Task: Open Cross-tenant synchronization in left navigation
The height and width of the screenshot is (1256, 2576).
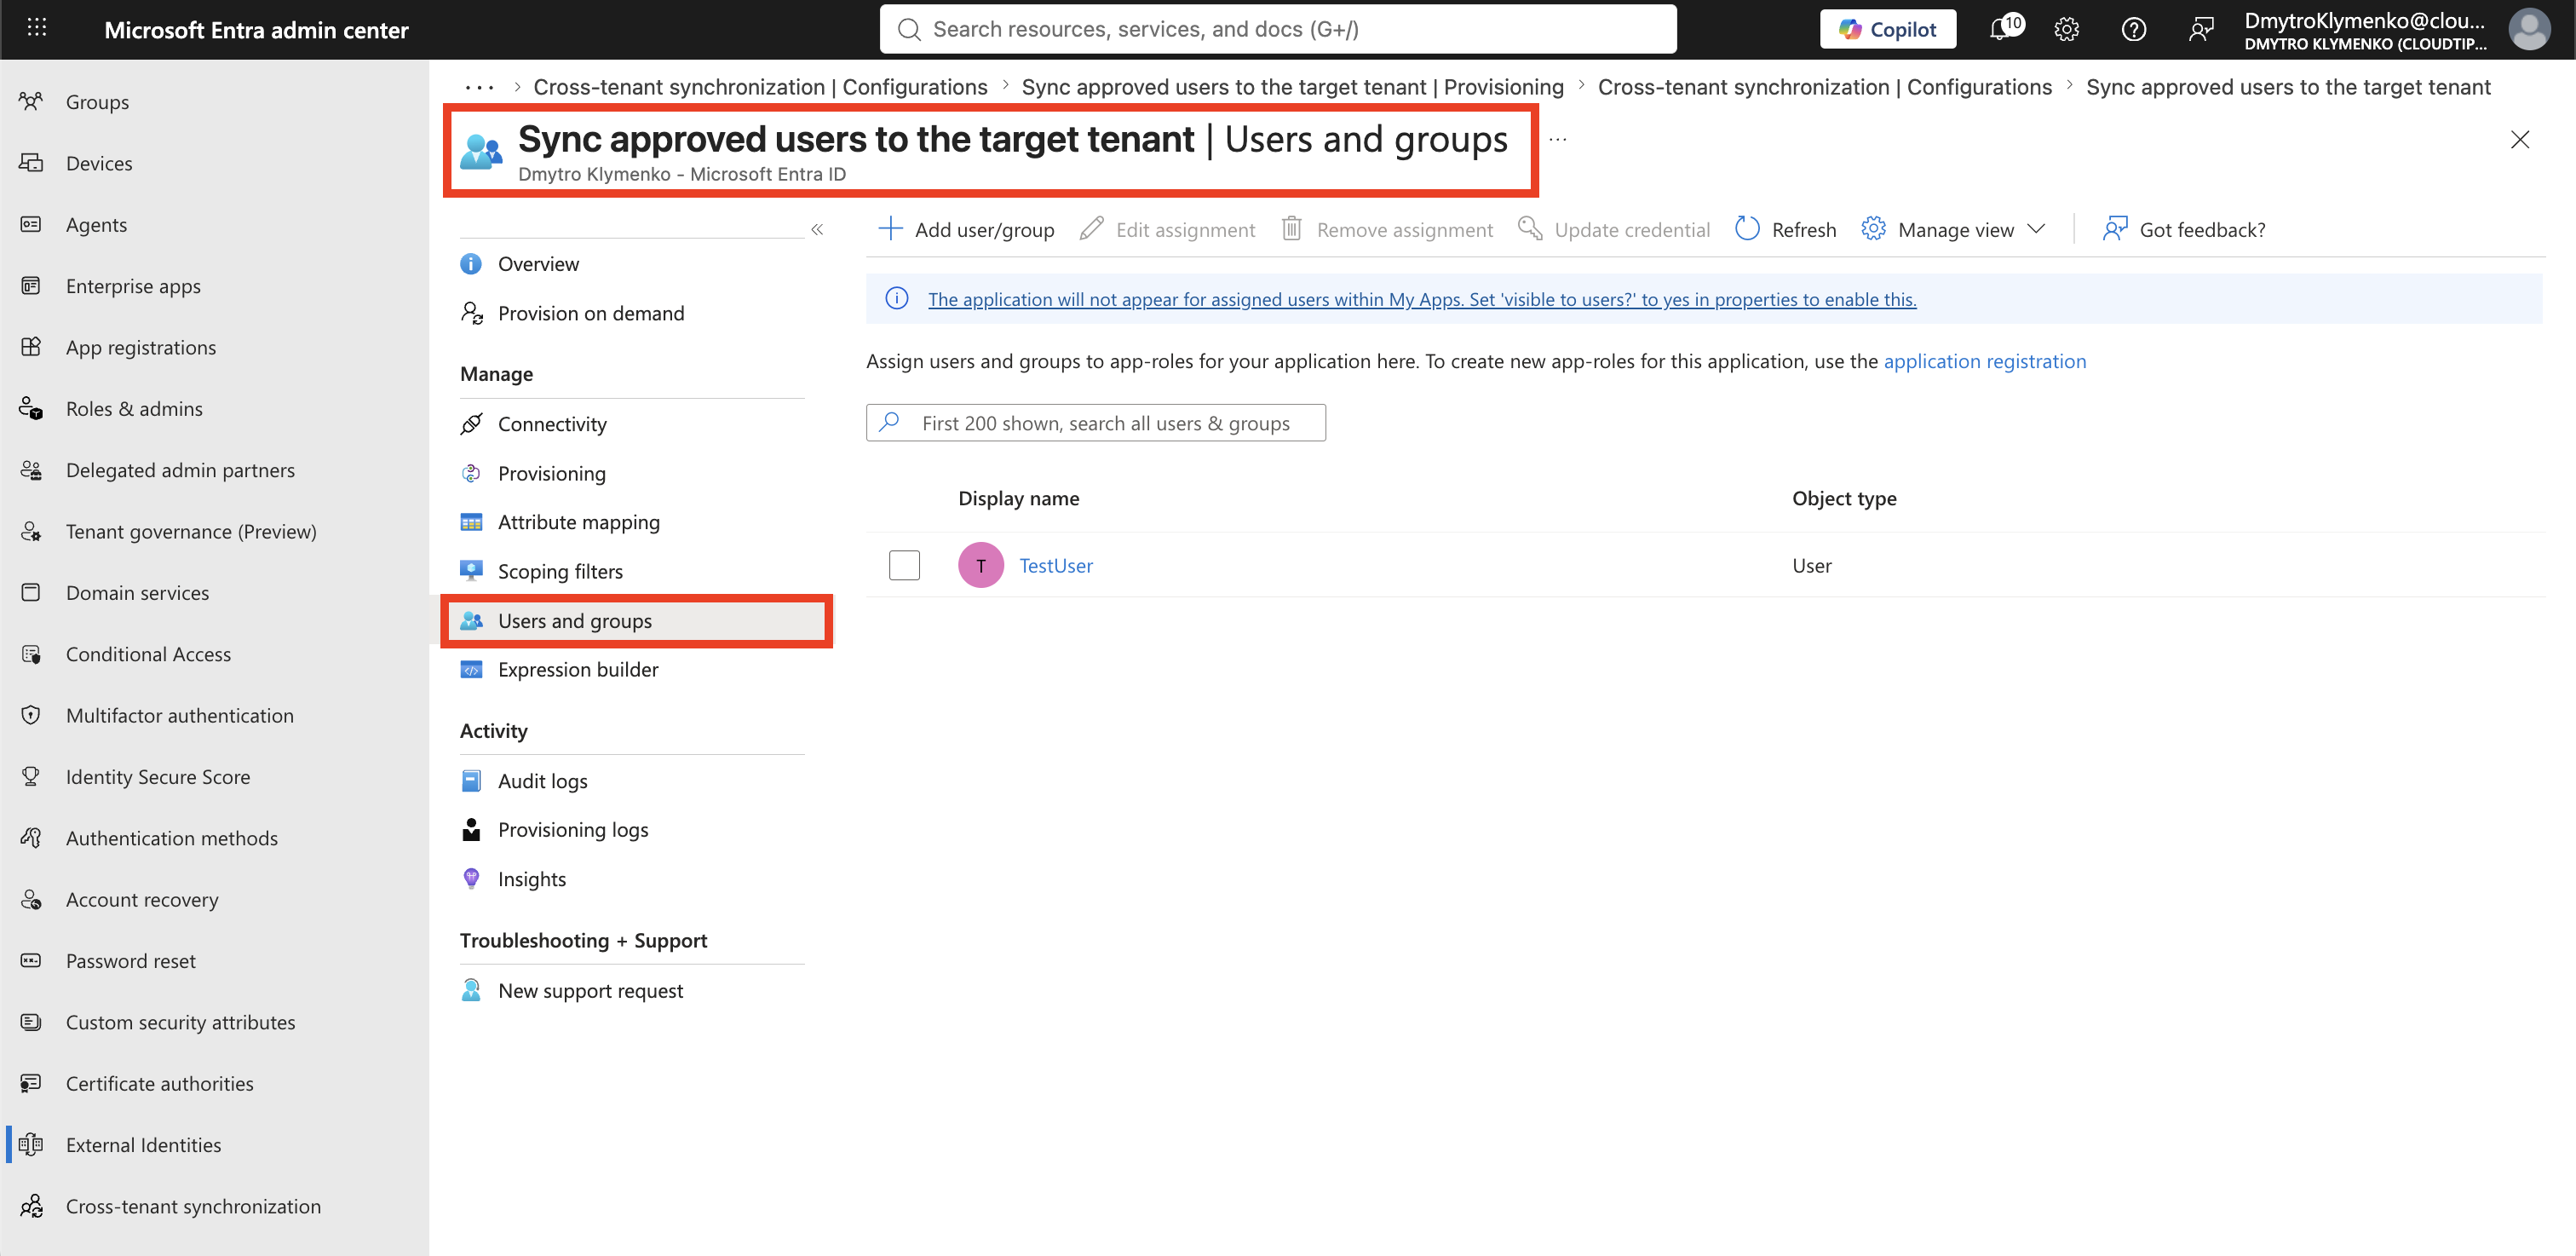Action: click(193, 1207)
